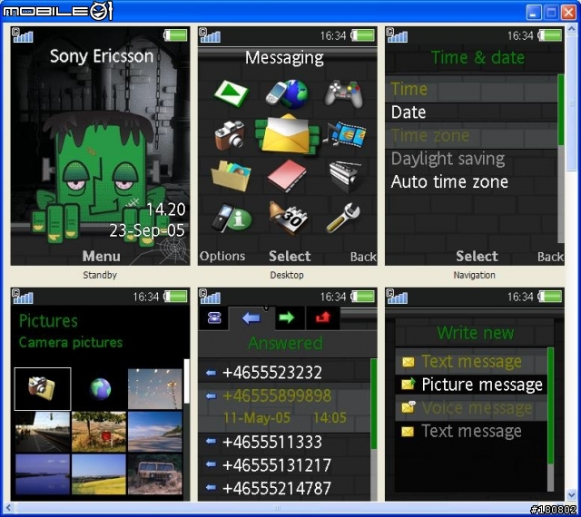The image size is (581, 517).
Task: Select Daylight saving menu entry
Action: click(x=471, y=159)
